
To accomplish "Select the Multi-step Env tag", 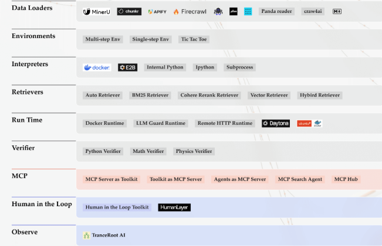I will click(x=103, y=39).
